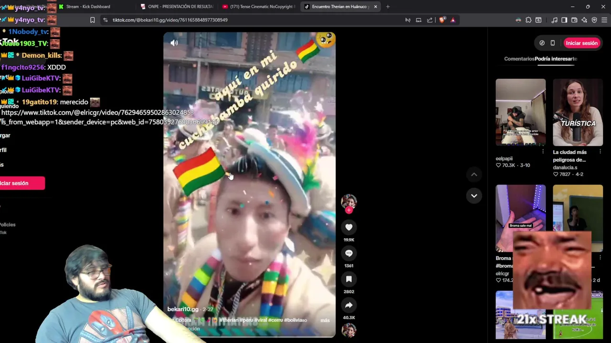611x343 pixels.
Task: Open the search-window icon beside the puzzle icon
Action: 538,20
